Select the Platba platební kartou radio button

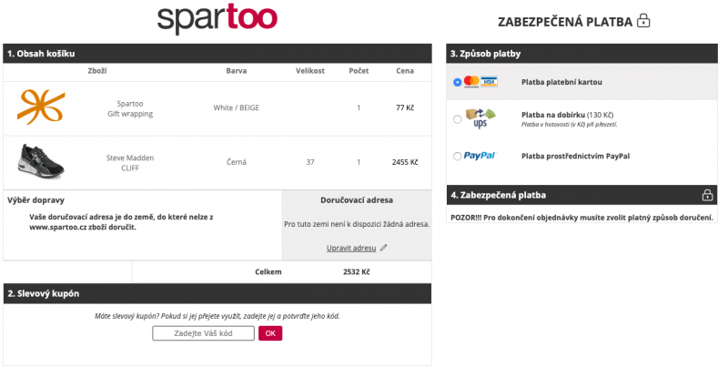point(458,82)
